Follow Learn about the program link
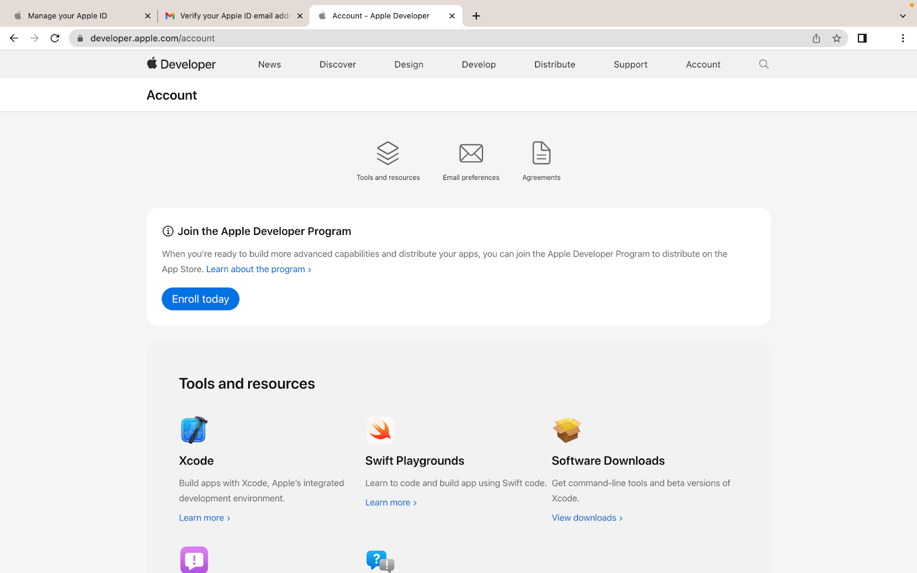Image resolution: width=917 pixels, height=573 pixels. point(258,269)
